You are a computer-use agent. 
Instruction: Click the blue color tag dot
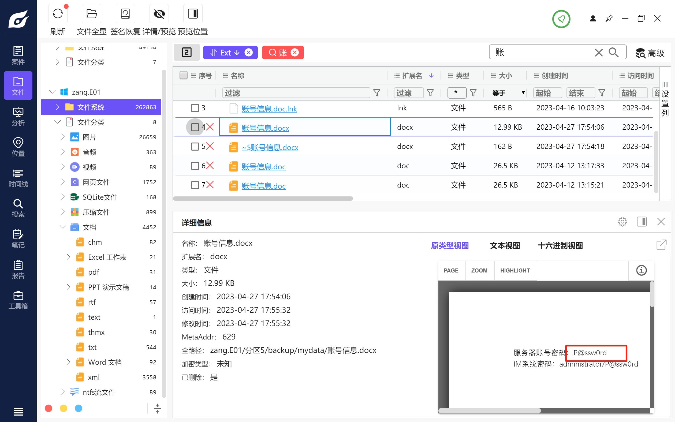point(79,408)
